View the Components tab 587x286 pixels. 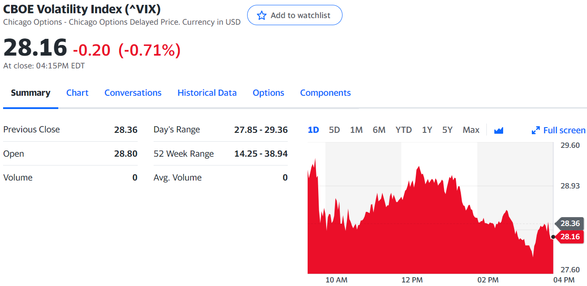click(x=325, y=93)
